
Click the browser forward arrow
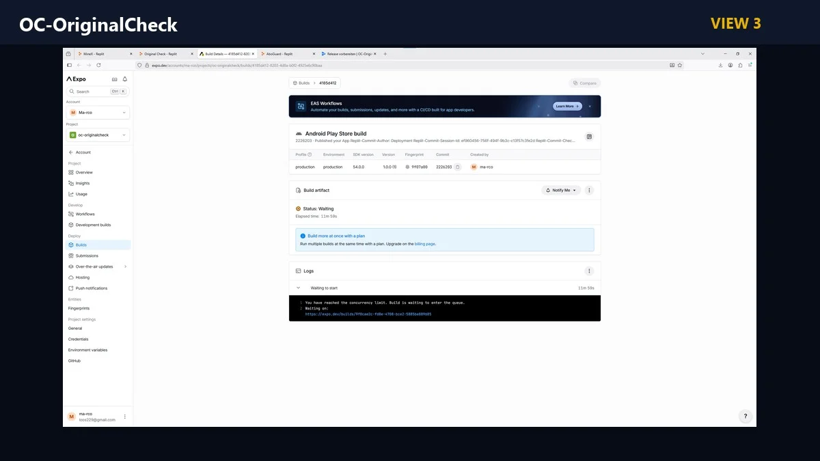pyautogui.click(x=88, y=65)
